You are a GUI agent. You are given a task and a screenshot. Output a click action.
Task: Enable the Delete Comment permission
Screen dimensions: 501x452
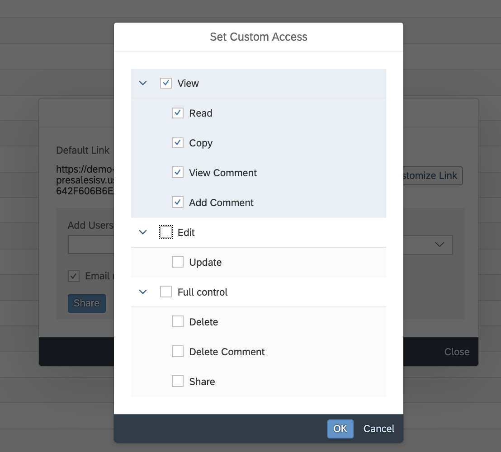tap(178, 352)
